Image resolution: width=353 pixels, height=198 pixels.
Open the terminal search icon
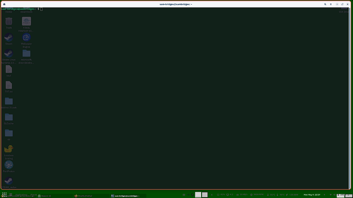click(x=325, y=4)
